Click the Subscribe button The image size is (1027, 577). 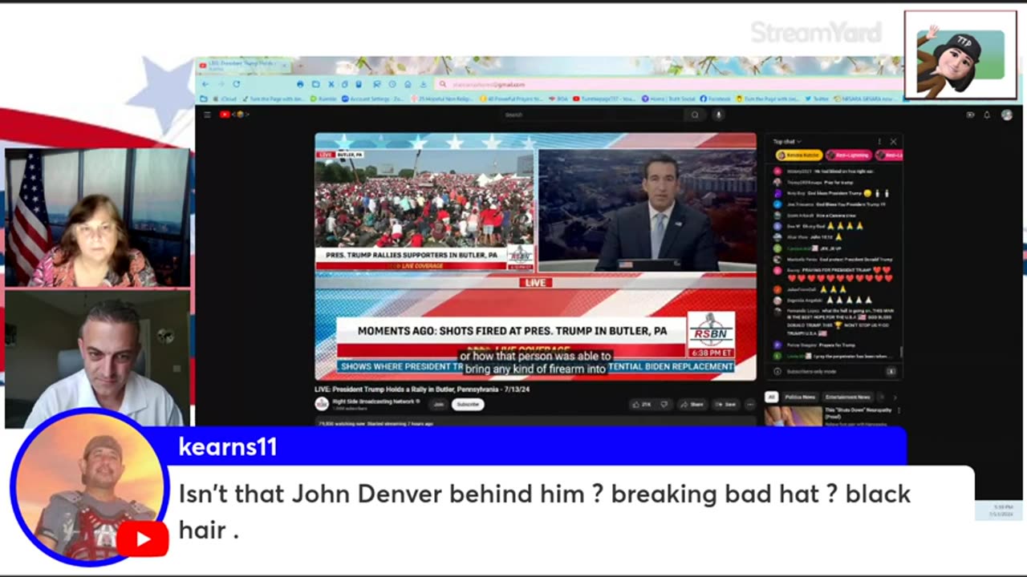[468, 404]
